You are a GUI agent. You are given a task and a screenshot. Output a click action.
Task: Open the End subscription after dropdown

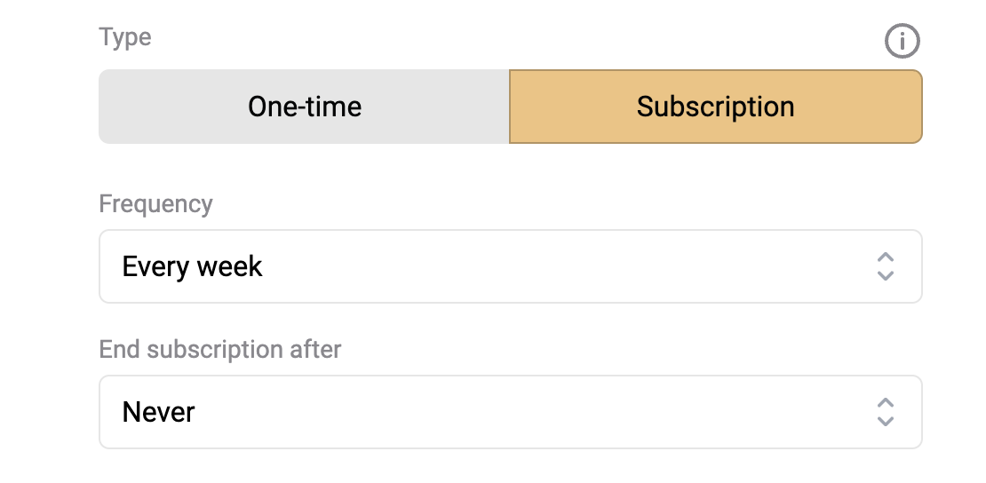click(x=511, y=412)
